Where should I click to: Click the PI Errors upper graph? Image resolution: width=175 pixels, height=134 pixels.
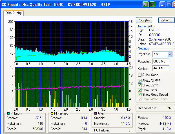(x=72, y=41)
